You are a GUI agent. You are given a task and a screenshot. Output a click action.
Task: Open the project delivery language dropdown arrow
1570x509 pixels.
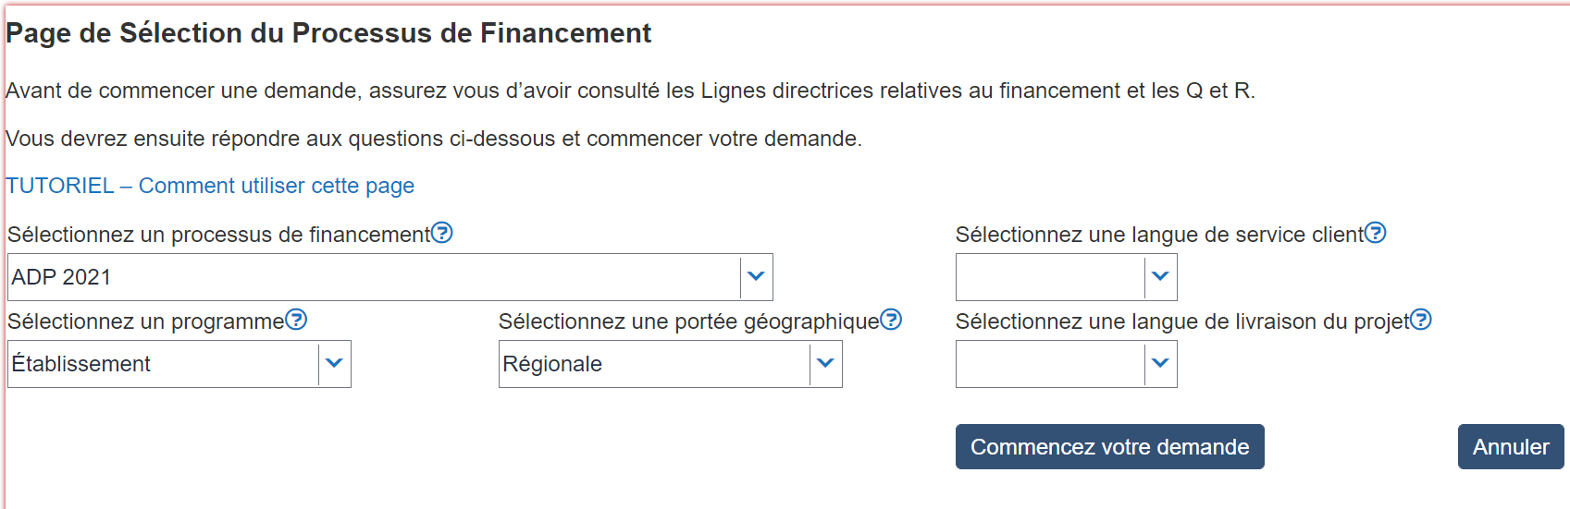pyautogui.click(x=1160, y=363)
